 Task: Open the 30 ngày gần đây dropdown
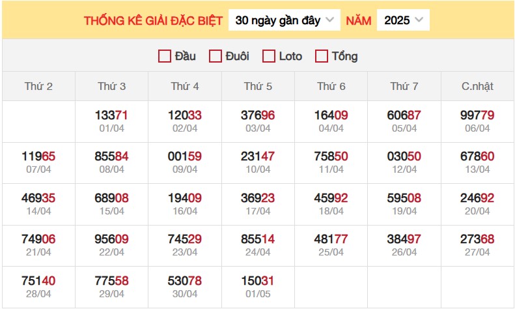tap(285, 20)
